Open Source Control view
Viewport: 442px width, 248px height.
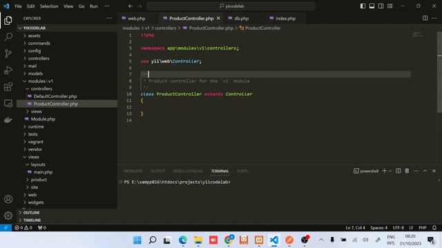click(8, 54)
